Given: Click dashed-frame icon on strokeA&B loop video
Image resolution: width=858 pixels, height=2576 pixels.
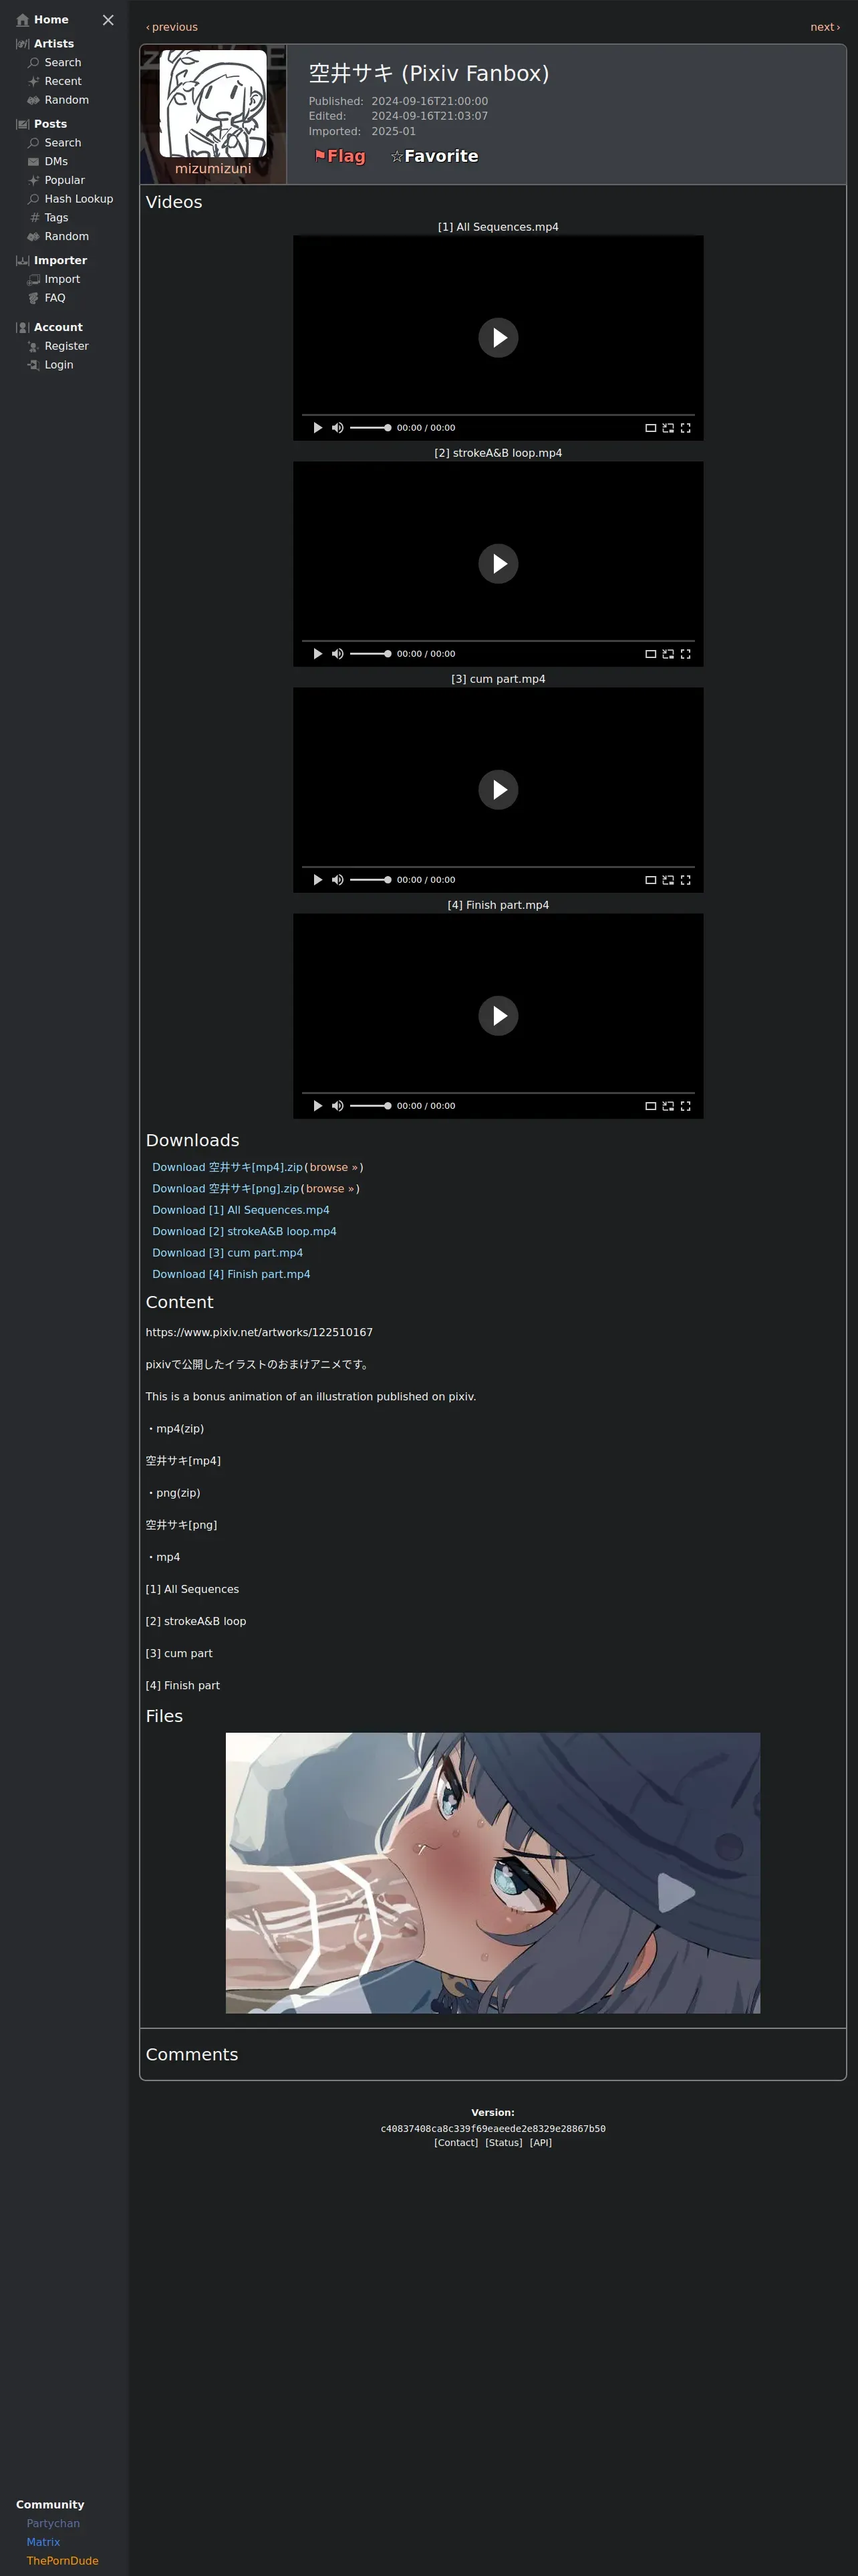Looking at the screenshot, I should point(668,654).
